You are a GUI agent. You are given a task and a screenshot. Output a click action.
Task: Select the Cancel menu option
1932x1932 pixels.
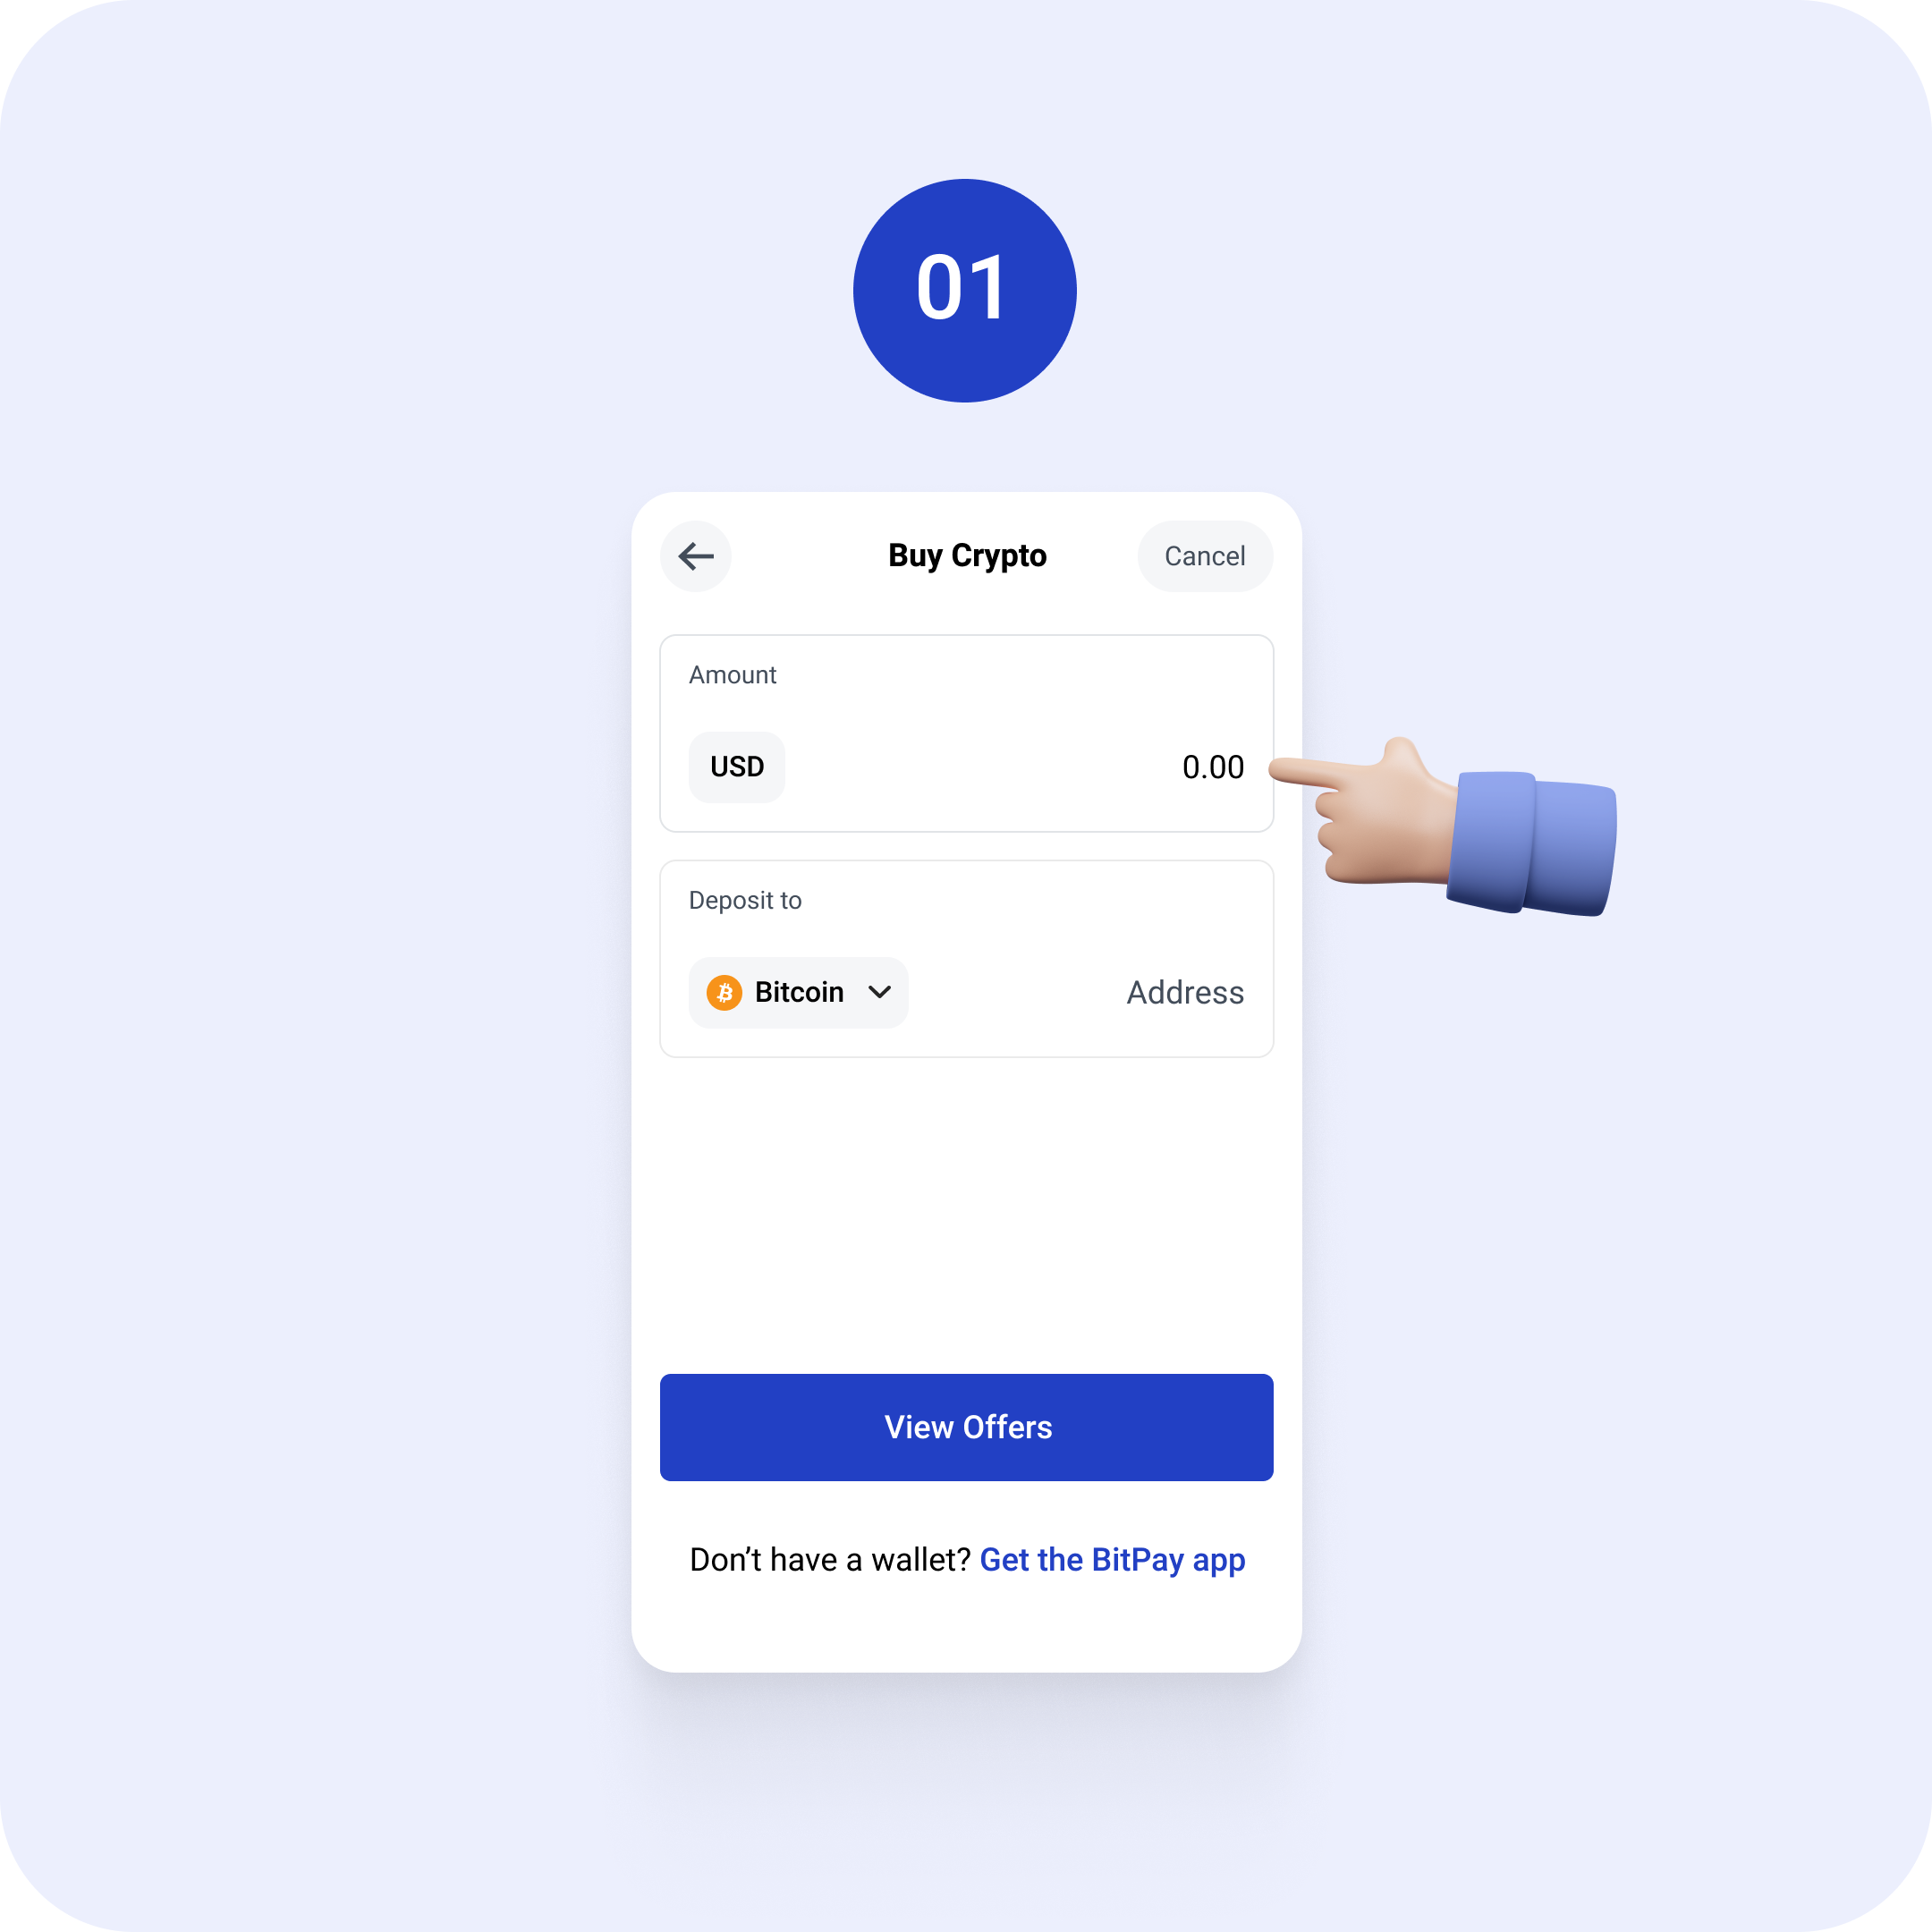(x=1203, y=555)
